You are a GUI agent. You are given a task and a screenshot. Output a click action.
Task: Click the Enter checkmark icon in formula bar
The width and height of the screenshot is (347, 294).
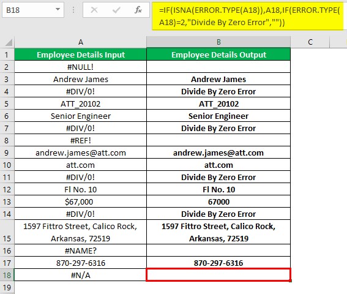point(116,10)
